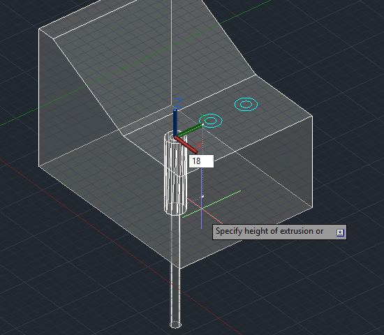384x335 pixels.
Task: Click the UCS icon origin point
Action: tap(175, 136)
